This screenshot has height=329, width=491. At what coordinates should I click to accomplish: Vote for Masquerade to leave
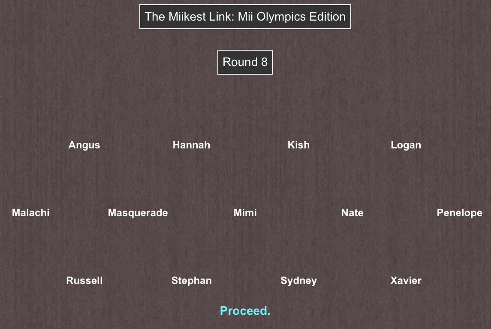coord(138,213)
